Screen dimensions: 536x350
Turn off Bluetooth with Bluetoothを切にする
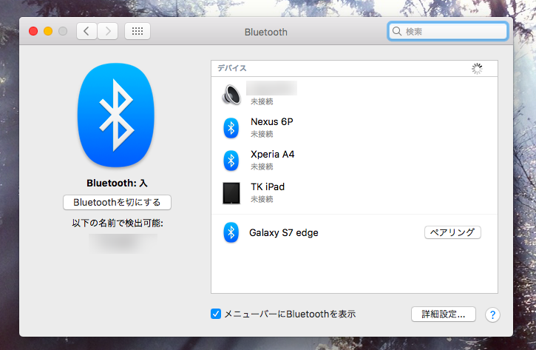pos(118,202)
